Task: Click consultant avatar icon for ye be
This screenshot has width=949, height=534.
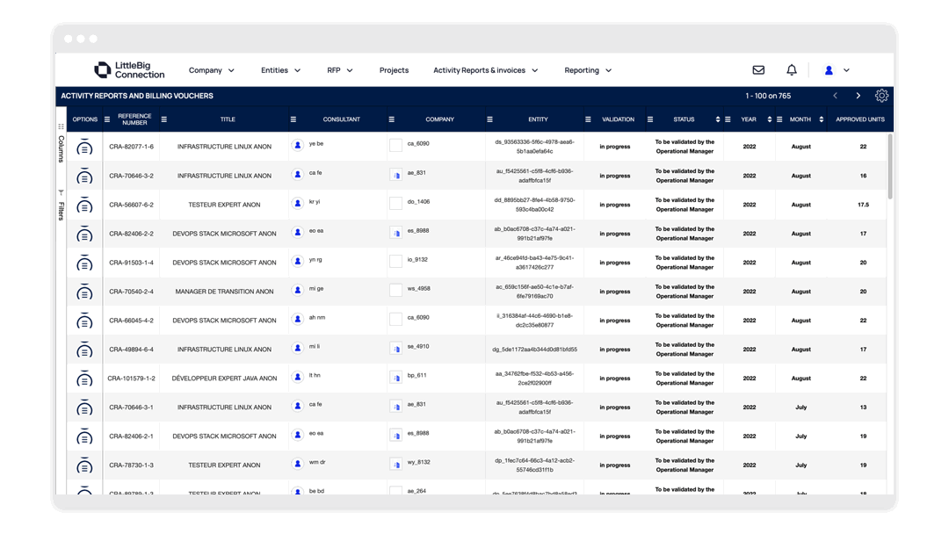Action: (x=297, y=145)
